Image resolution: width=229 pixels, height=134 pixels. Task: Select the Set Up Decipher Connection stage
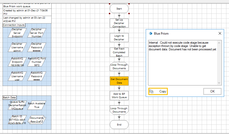click(119, 23)
